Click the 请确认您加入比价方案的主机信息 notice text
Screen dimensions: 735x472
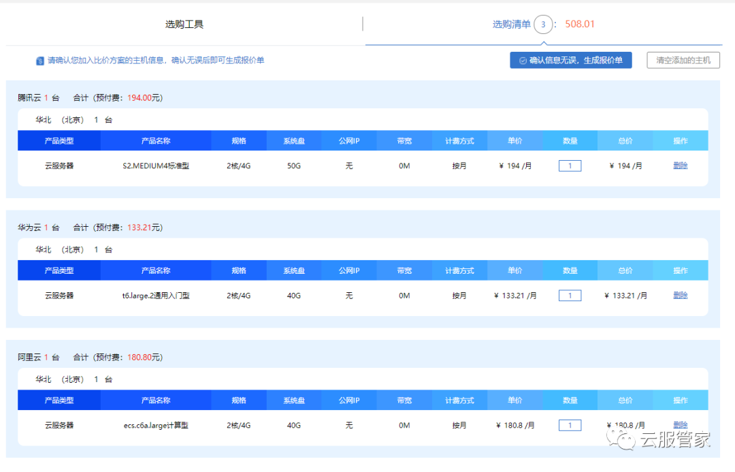pyautogui.click(x=156, y=60)
